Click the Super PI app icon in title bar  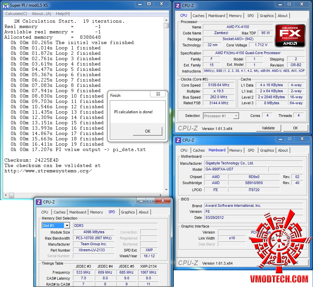coord(6,5)
